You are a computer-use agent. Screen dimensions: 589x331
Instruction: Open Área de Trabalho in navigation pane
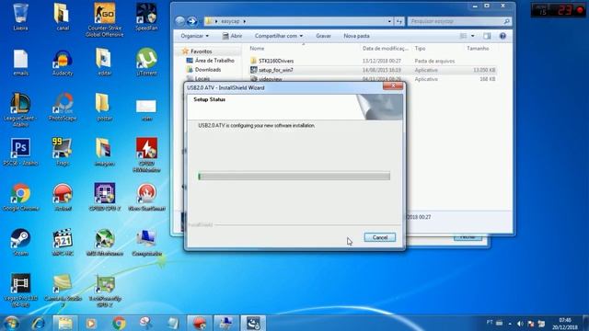tap(214, 61)
